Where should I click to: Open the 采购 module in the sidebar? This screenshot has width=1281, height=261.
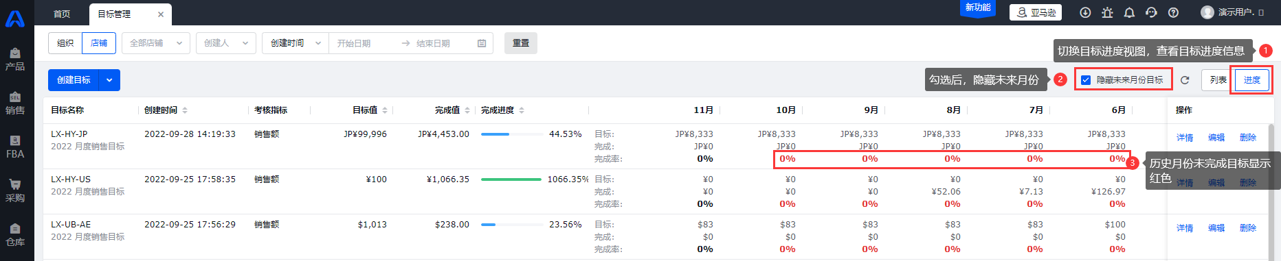point(15,191)
